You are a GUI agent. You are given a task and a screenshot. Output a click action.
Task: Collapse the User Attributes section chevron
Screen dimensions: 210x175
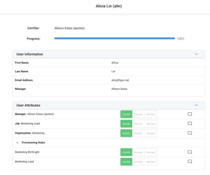(x=196, y=105)
